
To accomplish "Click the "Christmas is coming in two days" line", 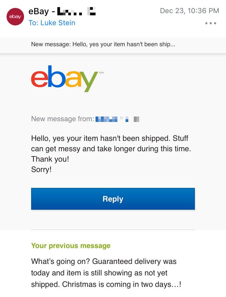I will [106, 284].
